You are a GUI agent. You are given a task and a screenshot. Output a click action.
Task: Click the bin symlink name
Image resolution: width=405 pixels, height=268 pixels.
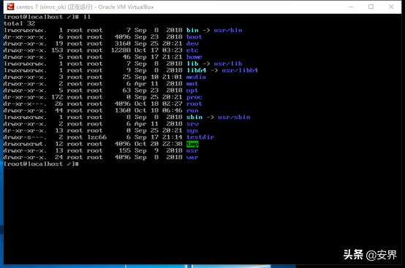tap(192, 30)
